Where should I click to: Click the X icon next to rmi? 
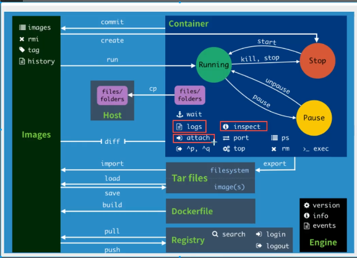click(x=22, y=40)
